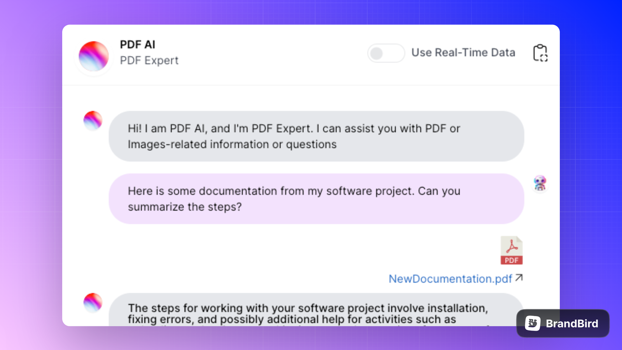
Task: Select the PDF Expert subtitle
Action: click(149, 60)
